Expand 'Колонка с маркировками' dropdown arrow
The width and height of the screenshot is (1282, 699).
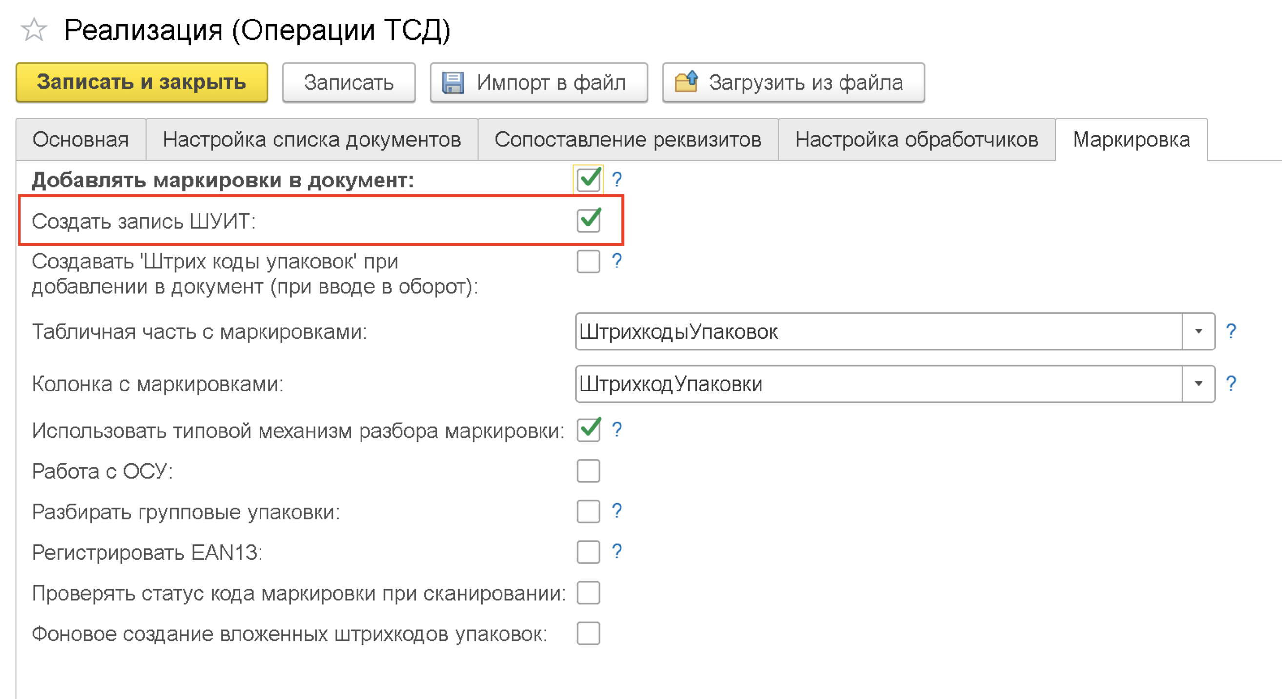[x=1199, y=384]
